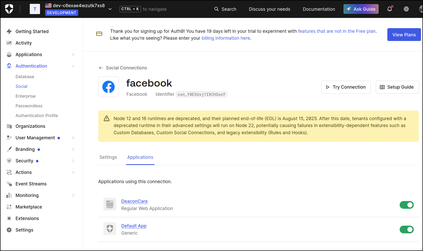Click the tenant avatar letter T
423x251 pixels.
35,9
